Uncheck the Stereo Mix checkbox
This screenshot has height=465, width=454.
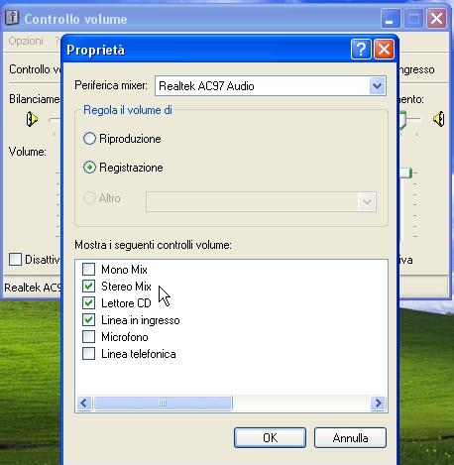88,286
